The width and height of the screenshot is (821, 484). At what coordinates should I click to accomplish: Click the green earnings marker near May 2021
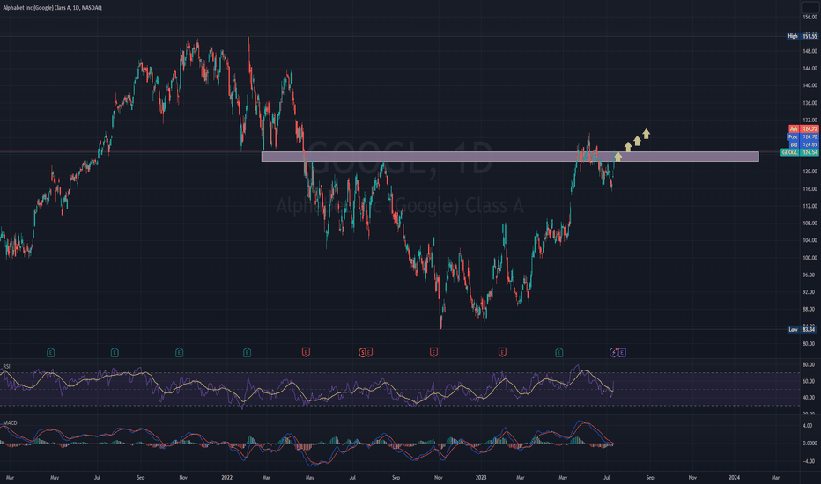pyautogui.click(x=51, y=353)
